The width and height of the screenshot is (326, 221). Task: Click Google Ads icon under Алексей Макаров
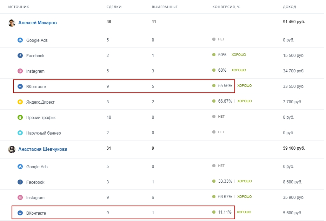20,40
